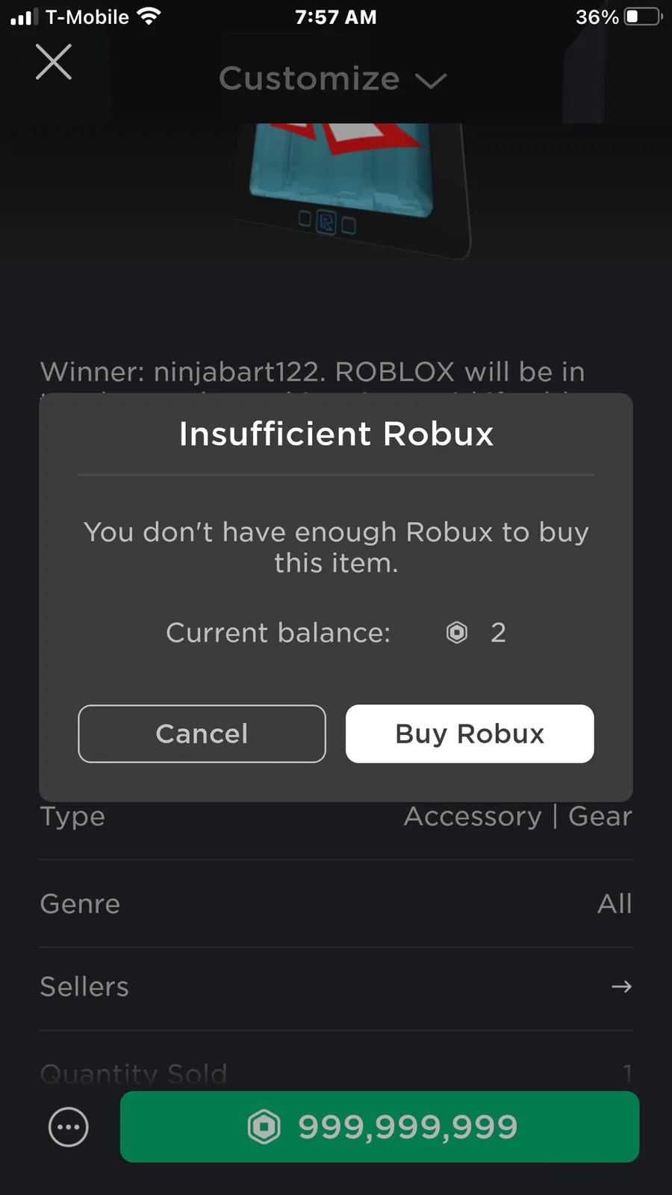The height and width of the screenshot is (1195, 672).
Task: Tap the green 999,999,999 price button
Action: pyautogui.click(x=379, y=1127)
